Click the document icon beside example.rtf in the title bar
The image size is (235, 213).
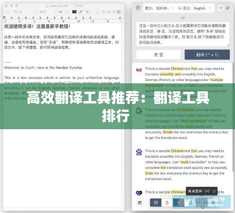(x=47, y=6)
